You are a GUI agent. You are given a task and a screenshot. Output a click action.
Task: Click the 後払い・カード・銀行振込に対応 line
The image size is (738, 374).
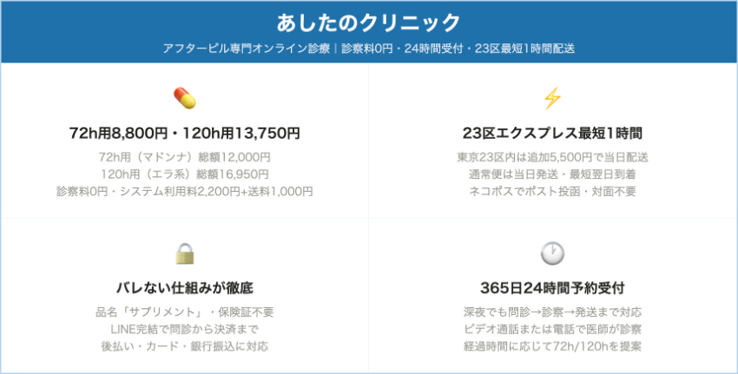click(184, 345)
